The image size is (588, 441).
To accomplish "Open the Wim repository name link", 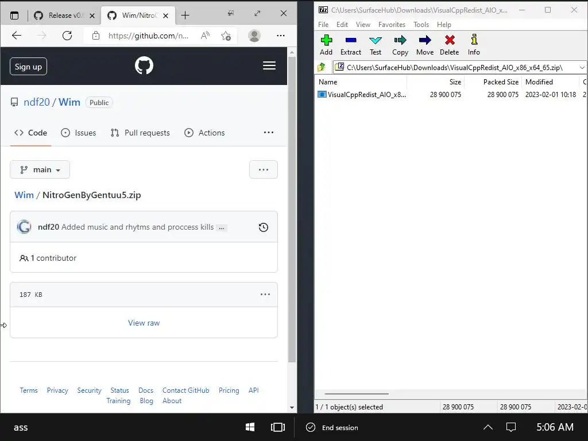I will click(69, 102).
